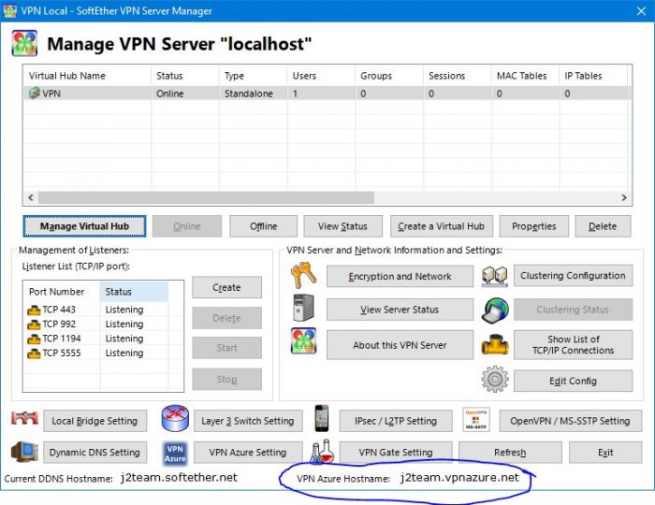Screen dimensions: 655x505
Task: Click the icon beside About this VPN Server
Action: coord(304,340)
